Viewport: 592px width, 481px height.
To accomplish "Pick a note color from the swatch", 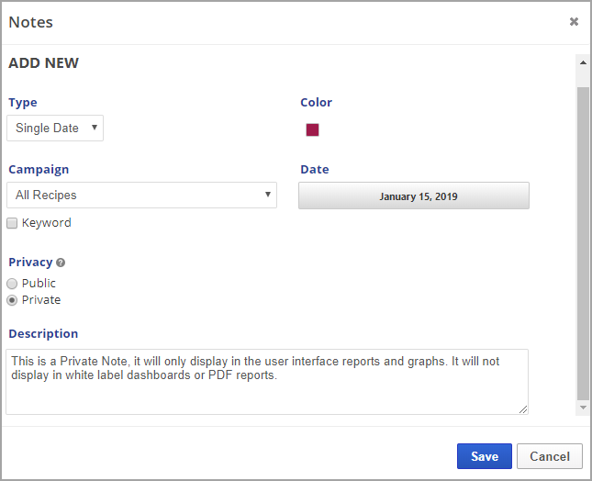I will click(312, 129).
